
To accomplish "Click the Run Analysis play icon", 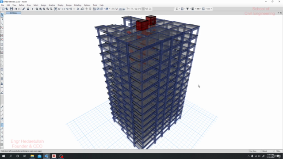I will point(32,9).
